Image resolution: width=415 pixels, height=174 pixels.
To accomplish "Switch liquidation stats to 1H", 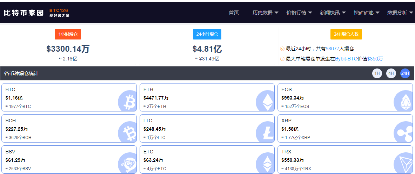I will click(377, 73).
